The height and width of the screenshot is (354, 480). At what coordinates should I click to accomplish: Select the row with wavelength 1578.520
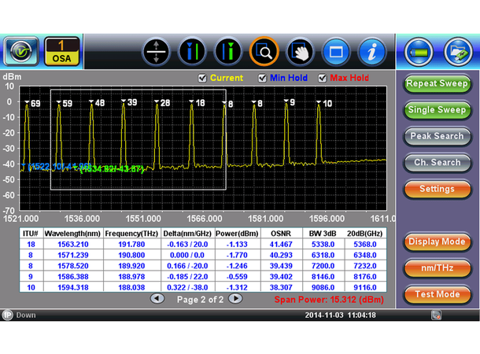[203, 266]
